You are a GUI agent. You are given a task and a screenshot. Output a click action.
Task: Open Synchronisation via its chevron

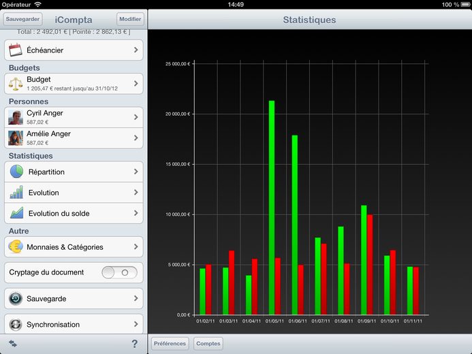pos(136,324)
